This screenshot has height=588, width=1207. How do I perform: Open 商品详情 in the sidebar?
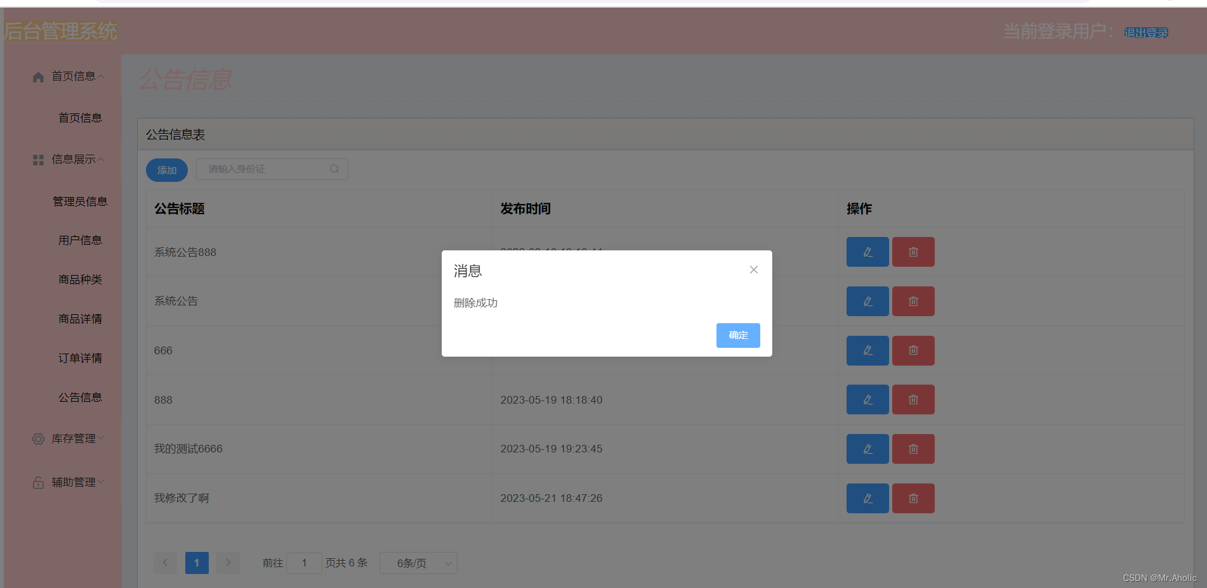click(x=80, y=319)
